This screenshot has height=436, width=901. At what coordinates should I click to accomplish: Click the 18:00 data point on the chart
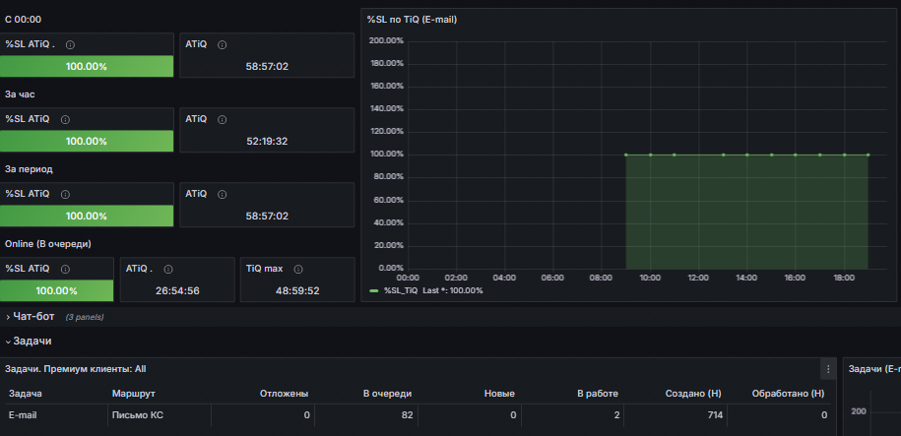(x=844, y=155)
